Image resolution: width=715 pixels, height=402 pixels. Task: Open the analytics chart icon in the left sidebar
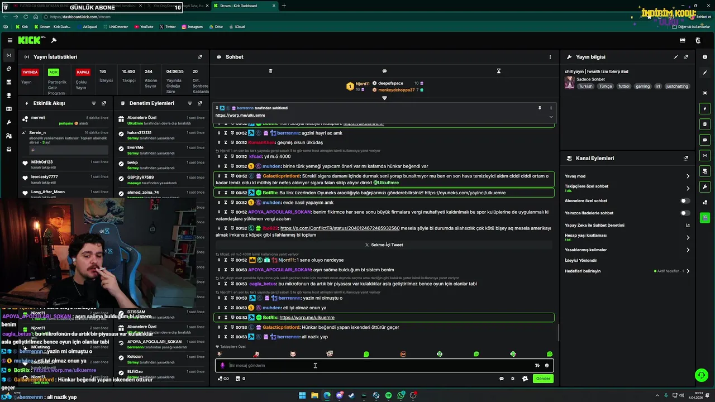(x=8, y=82)
